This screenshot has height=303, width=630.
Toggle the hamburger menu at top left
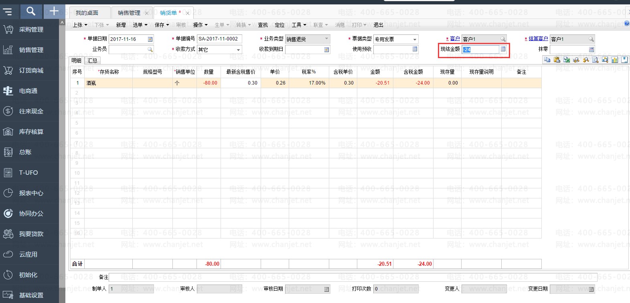[8, 11]
